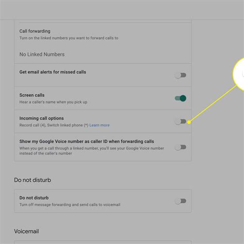Switch on the Do not disturb toggle

coord(180,201)
